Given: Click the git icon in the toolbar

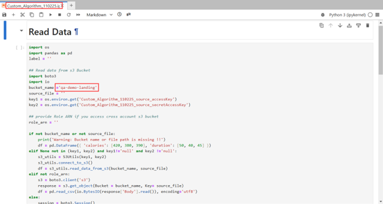Looking at the screenshot, I should (x=129, y=14).
